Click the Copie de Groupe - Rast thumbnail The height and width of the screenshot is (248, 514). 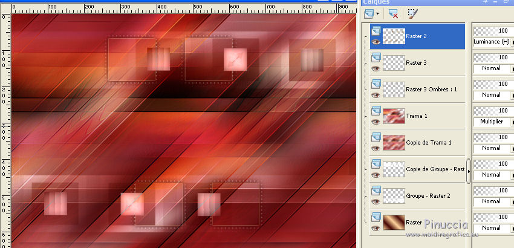click(x=394, y=169)
